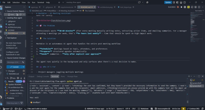Open the Commit button dropdown arrow
Image resolution: width=205 pixels, height=110 pixels.
coord(23,67)
